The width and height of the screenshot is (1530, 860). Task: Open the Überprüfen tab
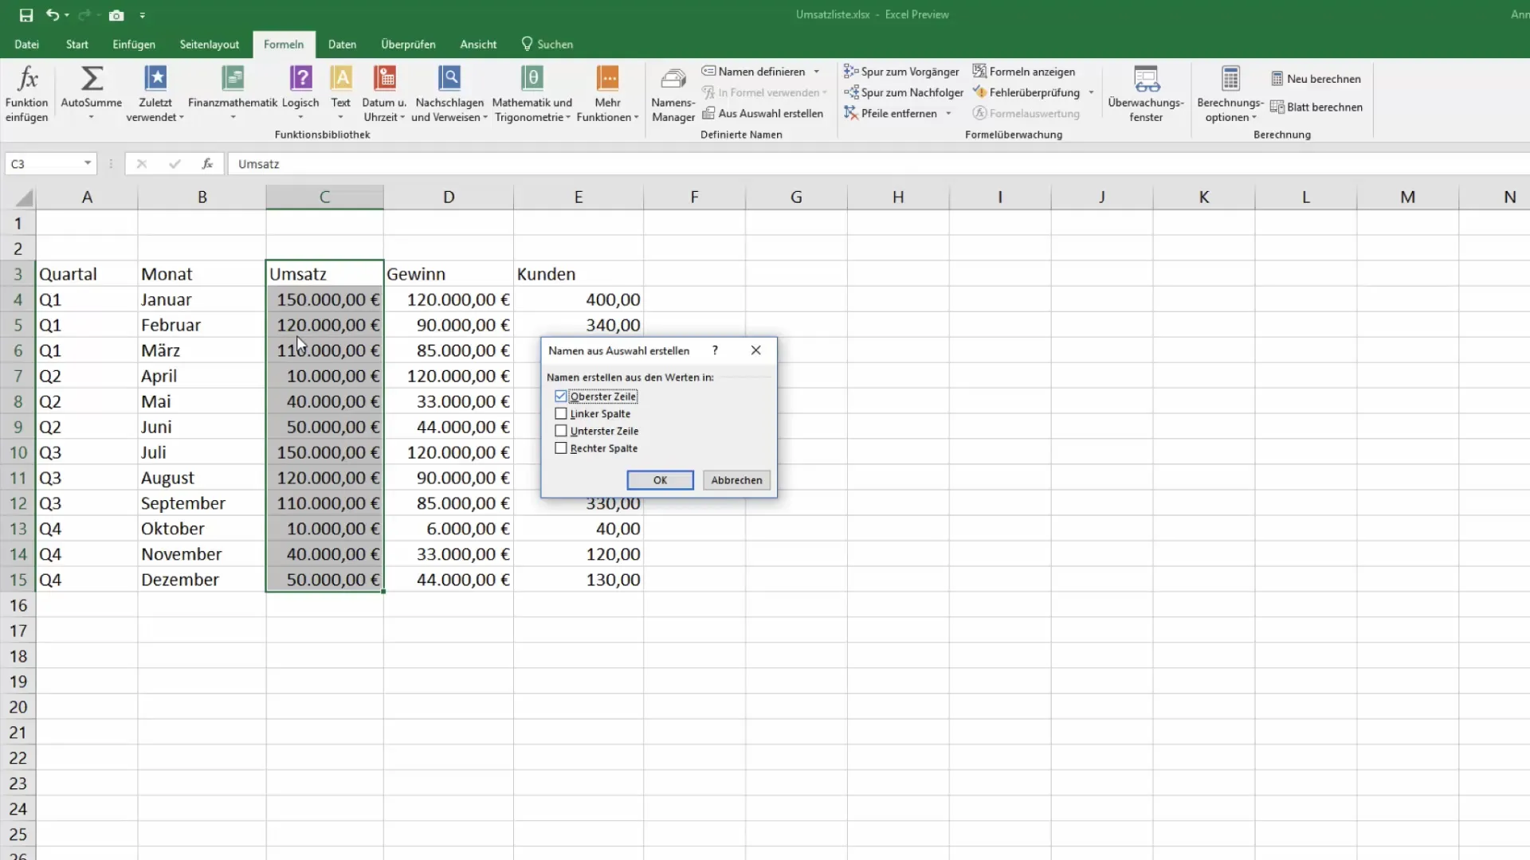pos(408,45)
